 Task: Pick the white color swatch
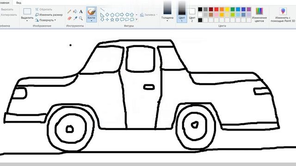[x=200, y=15]
